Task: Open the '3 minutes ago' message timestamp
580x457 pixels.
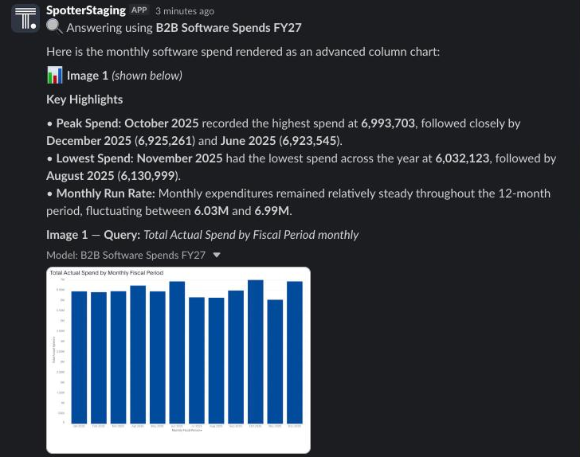Action: pyautogui.click(x=185, y=11)
